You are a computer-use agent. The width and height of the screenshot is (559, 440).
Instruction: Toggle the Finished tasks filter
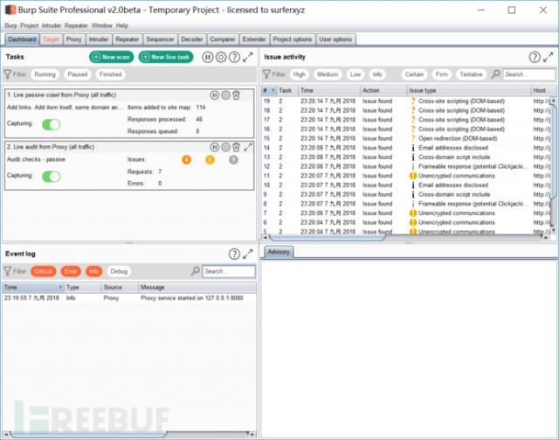pos(111,74)
